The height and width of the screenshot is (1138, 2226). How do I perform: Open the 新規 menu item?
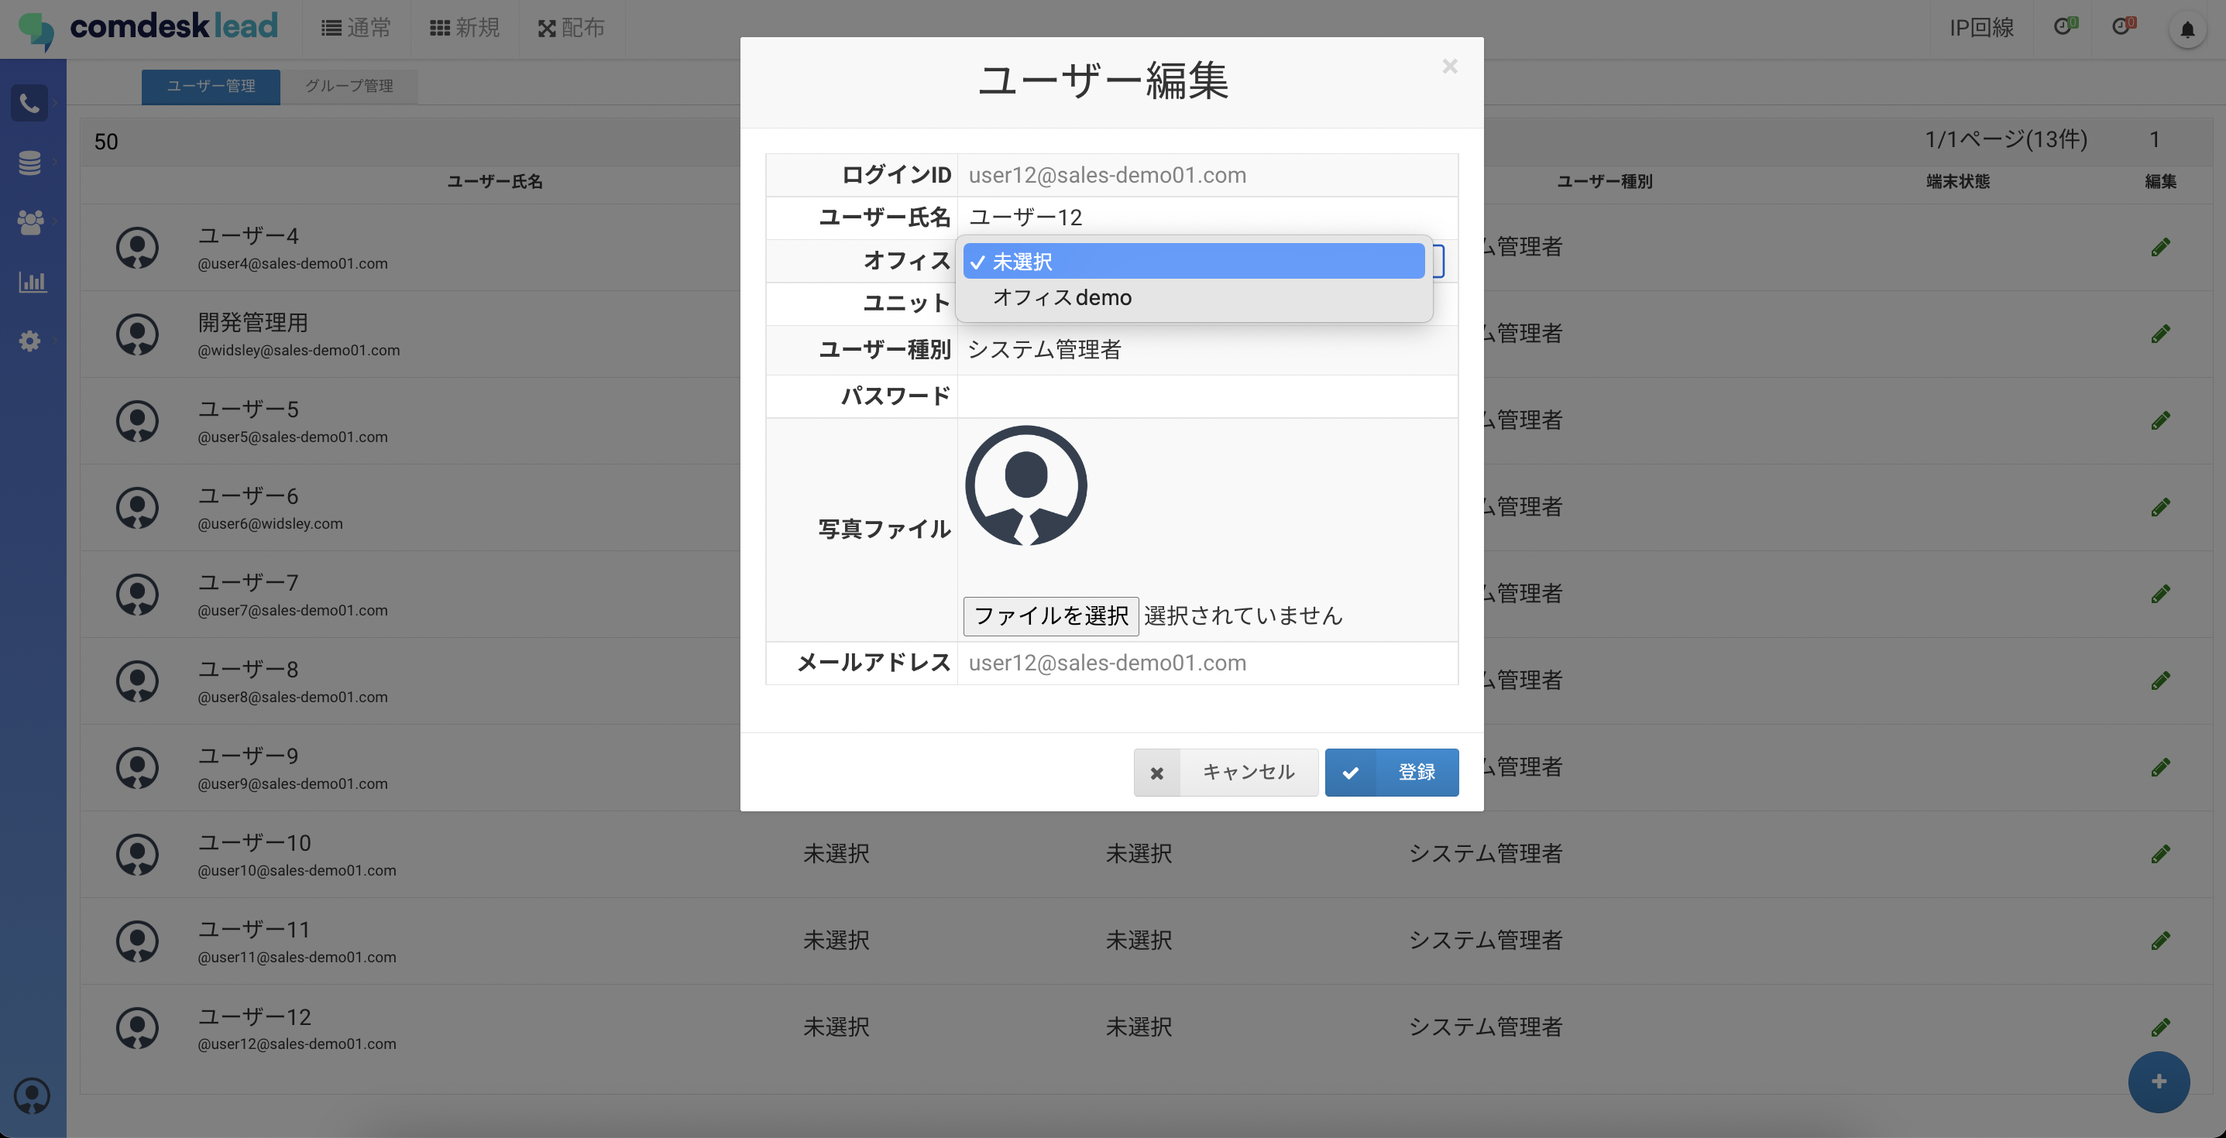(465, 29)
